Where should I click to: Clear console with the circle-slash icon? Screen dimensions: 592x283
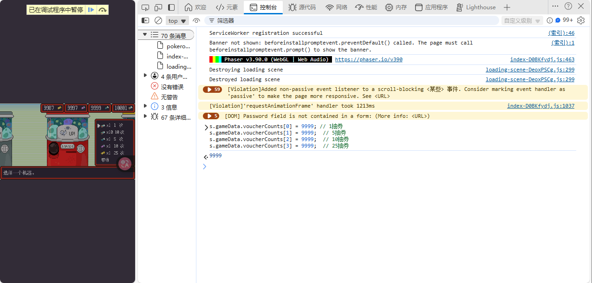158,20
